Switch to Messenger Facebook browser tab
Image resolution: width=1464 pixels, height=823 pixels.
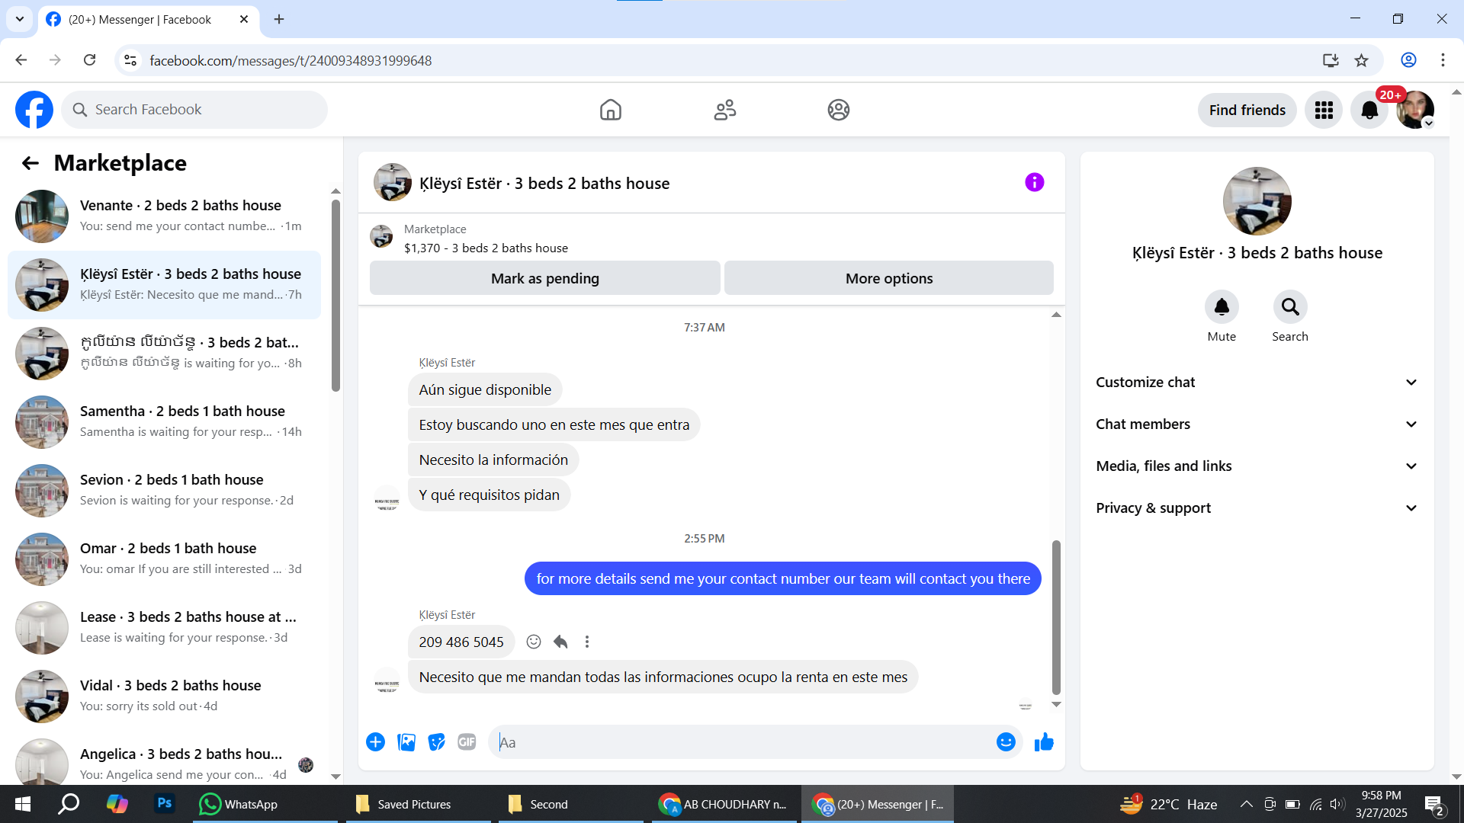pyautogui.click(x=149, y=19)
